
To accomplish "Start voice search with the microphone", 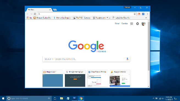I will pos(127,59).
